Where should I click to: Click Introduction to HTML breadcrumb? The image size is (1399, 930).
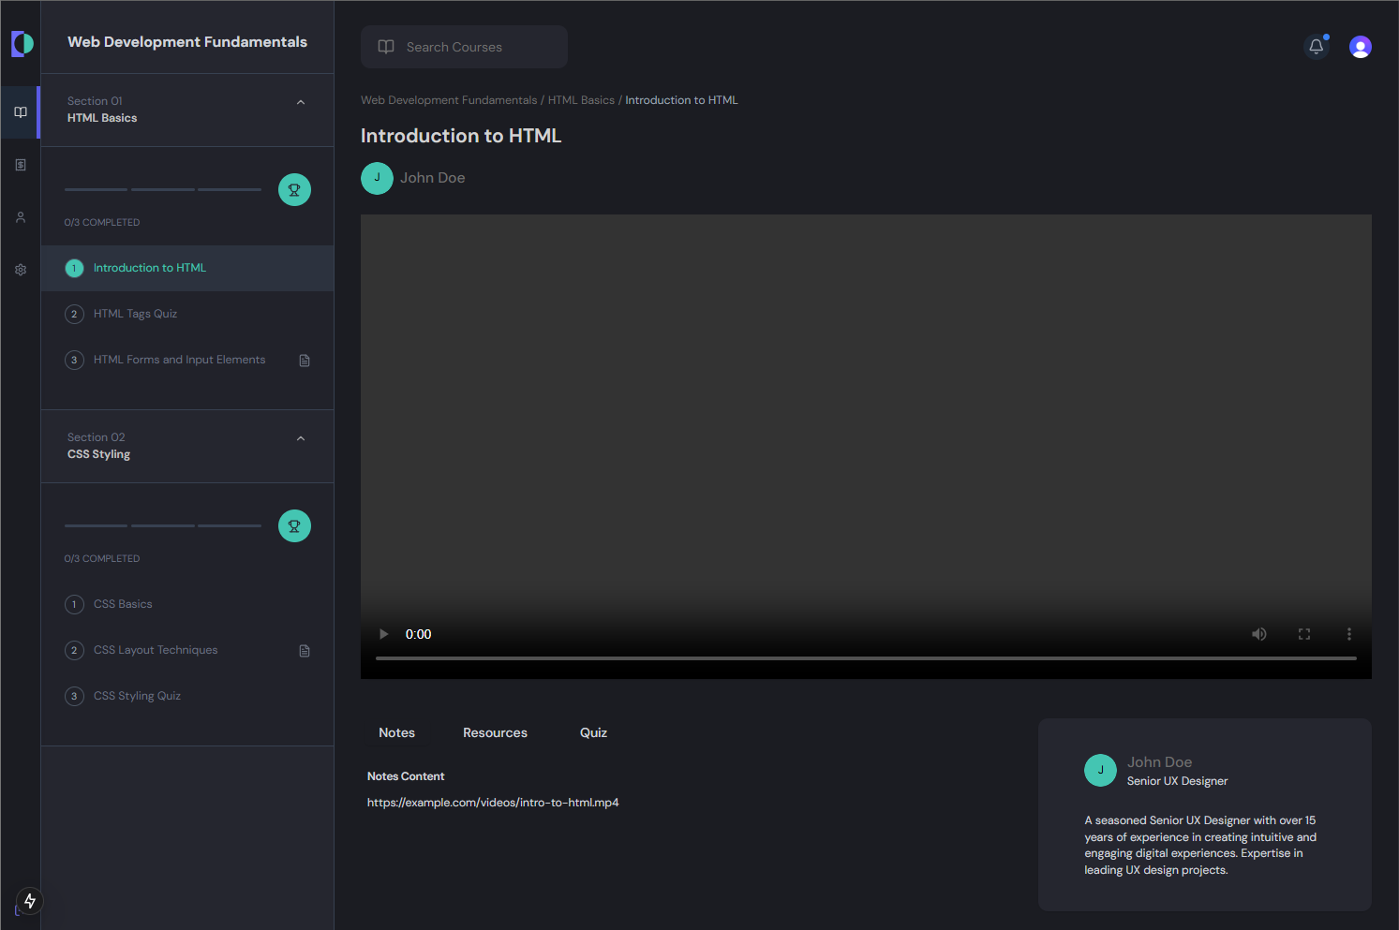[681, 100]
